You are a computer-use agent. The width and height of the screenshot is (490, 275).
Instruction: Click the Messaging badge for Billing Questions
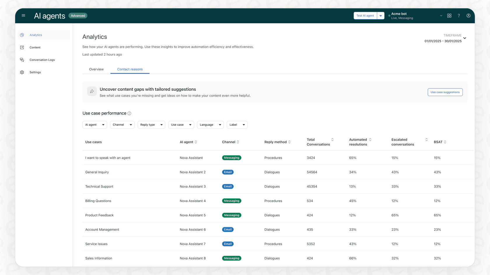coord(231,201)
